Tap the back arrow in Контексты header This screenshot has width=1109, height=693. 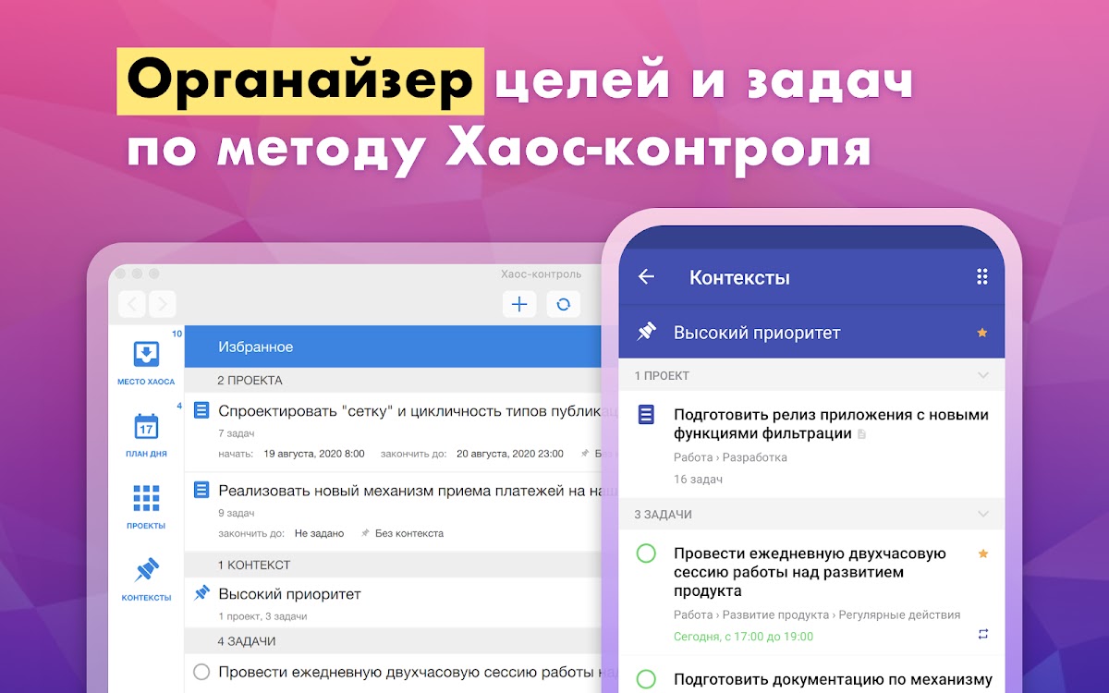pos(646,276)
